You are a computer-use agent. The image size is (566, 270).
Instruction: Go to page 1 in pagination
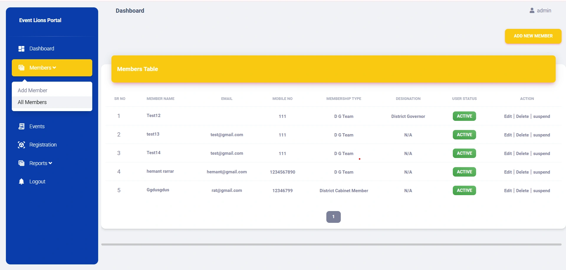point(333,217)
